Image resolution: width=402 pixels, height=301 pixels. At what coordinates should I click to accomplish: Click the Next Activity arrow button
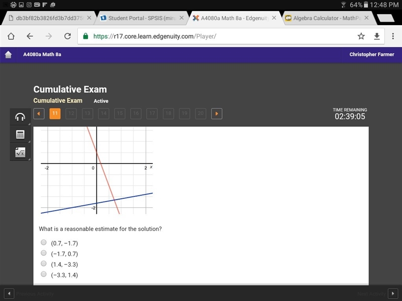click(393, 293)
